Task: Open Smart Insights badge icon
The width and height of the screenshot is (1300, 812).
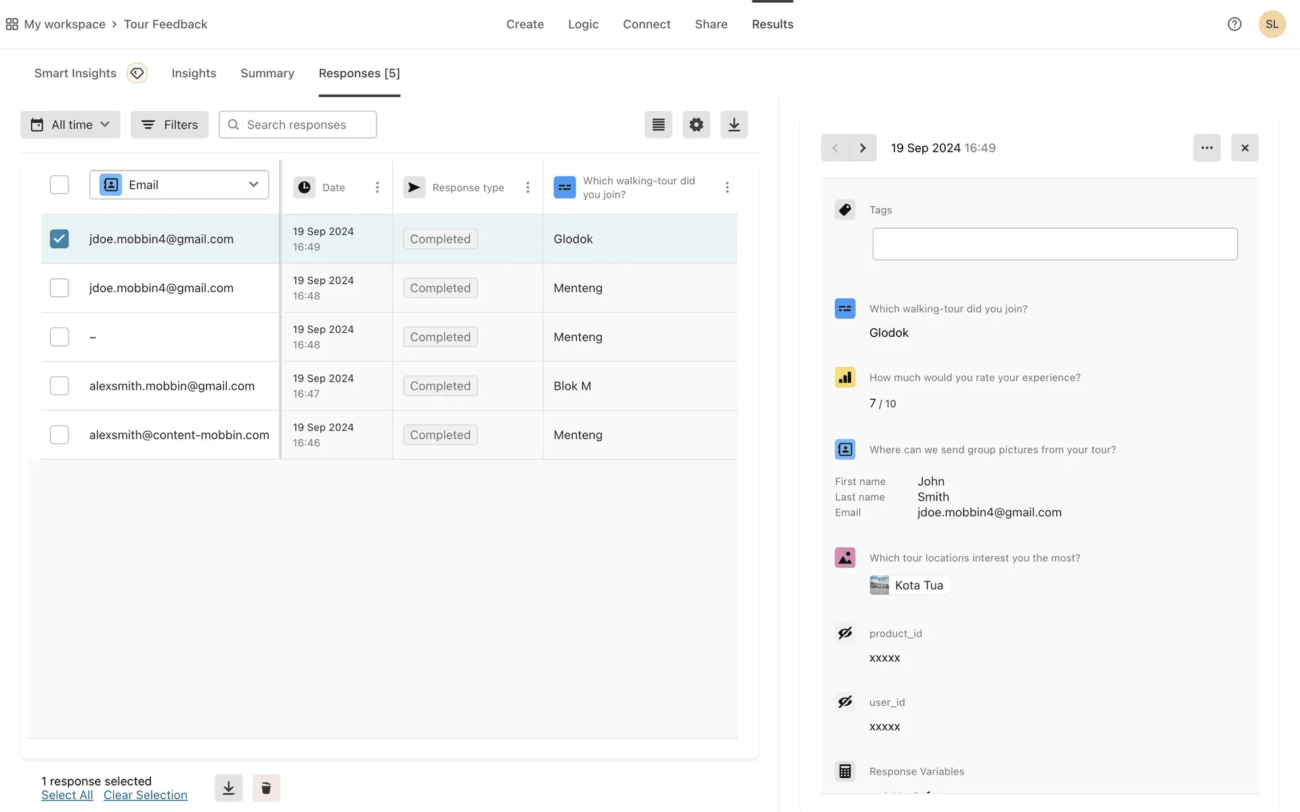Action: 137,73
